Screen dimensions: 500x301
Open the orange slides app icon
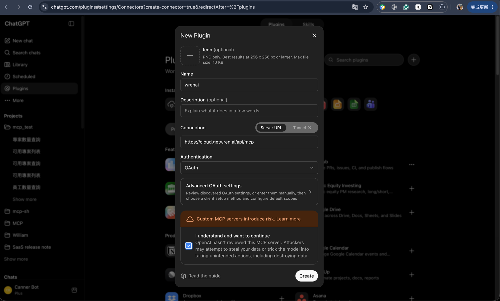337,104
